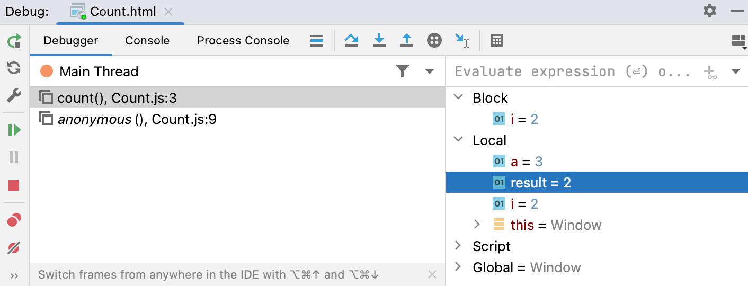748x286 pixels.
Task: Click the Step Into icon
Action: click(379, 41)
